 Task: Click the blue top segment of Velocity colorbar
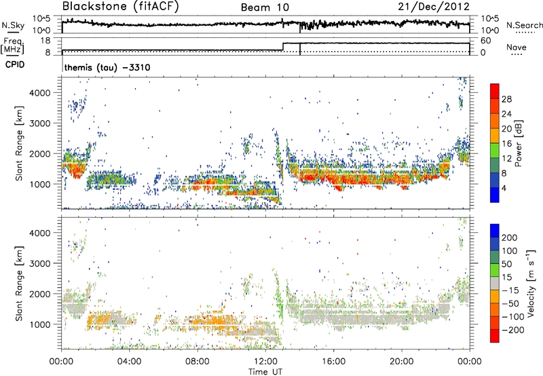[495, 231]
